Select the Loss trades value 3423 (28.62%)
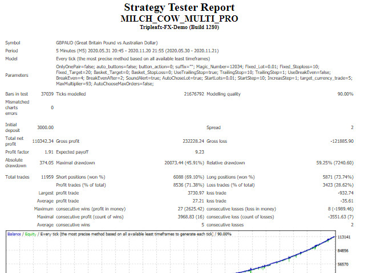 pos(338,185)
